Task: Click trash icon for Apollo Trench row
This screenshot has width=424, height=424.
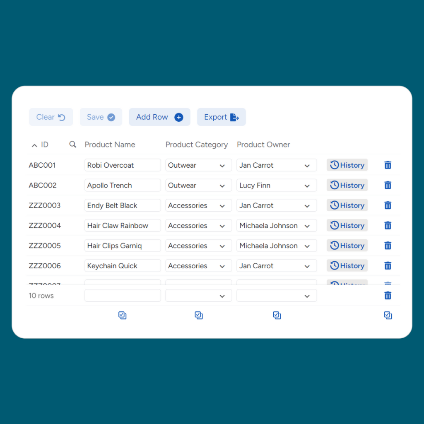Action: click(388, 185)
